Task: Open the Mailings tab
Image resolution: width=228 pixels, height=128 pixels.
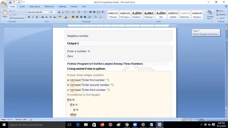Action: click(x=63, y=6)
